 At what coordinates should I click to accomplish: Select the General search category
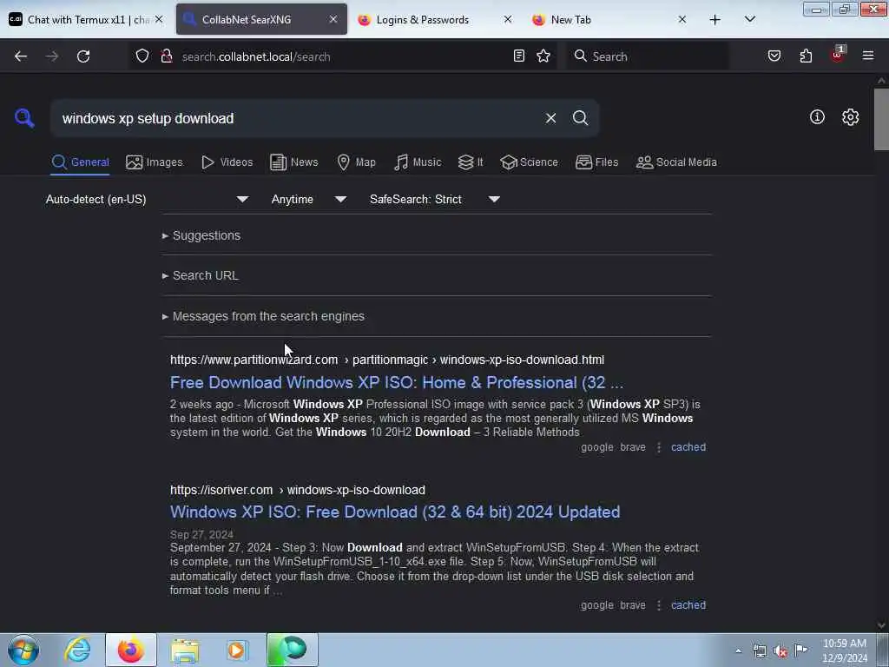[80, 162]
